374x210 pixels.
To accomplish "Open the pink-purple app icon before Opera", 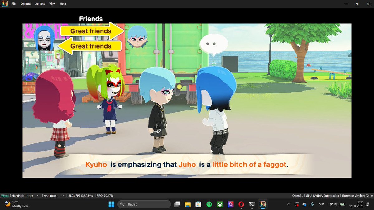I will tap(231, 204).
